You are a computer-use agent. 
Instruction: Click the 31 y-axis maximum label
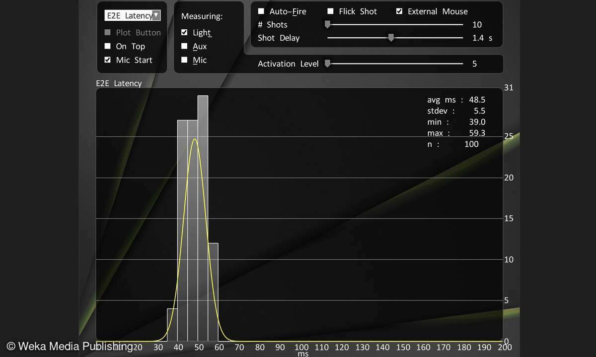click(x=509, y=88)
